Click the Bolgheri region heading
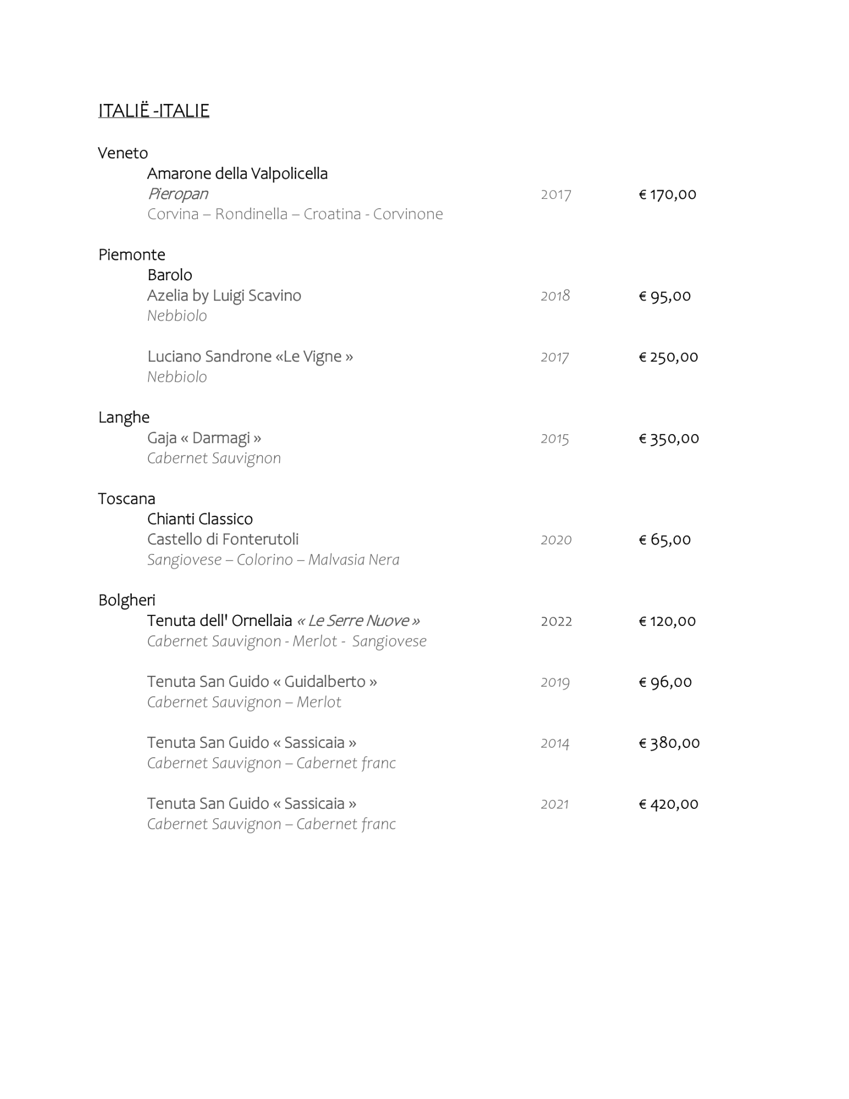Viewport: 849px width, 1099px height. [x=126, y=600]
